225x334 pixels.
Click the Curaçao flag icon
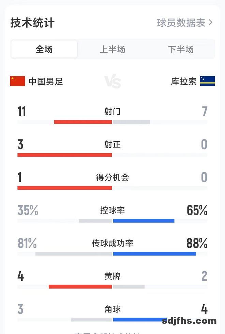click(x=207, y=81)
